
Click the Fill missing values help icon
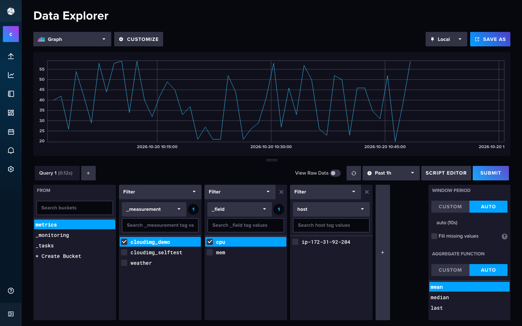pos(505,236)
